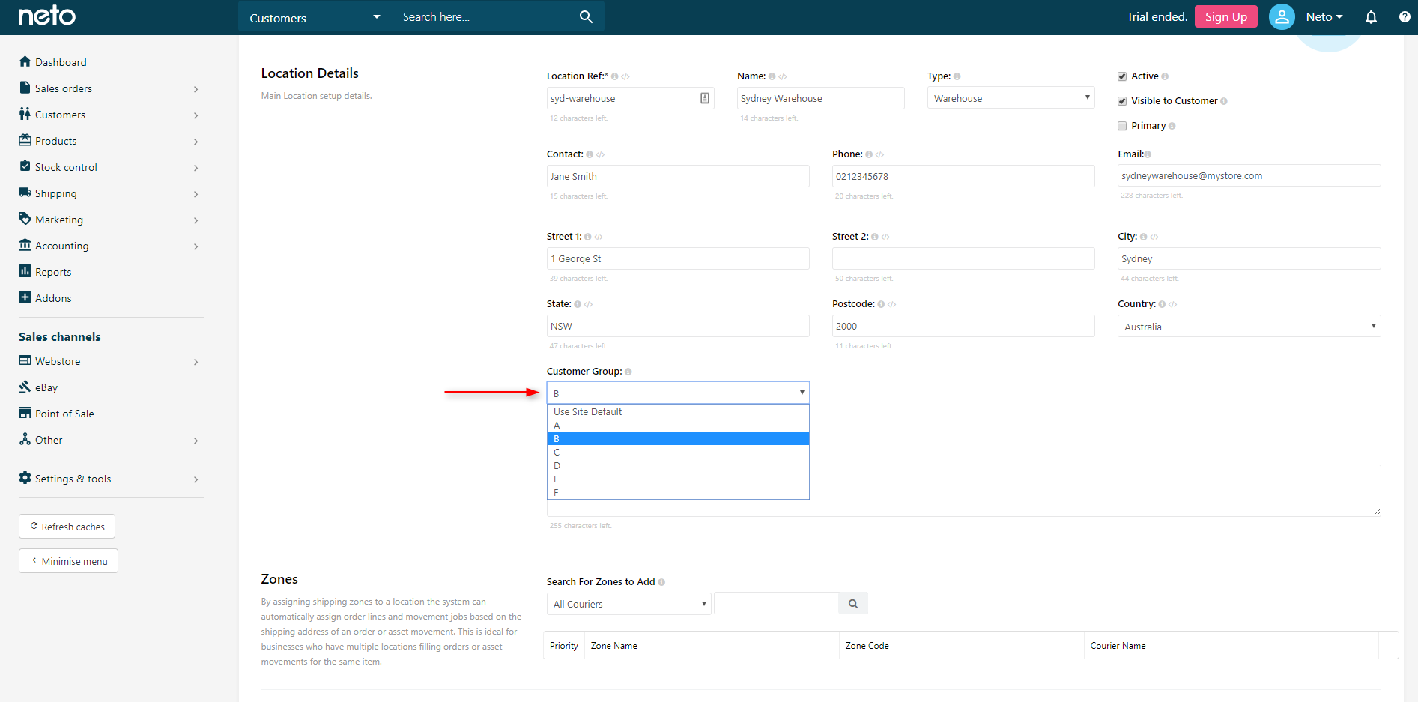Click the Products box icon
This screenshot has height=702, width=1418.
[x=25, y=140]
